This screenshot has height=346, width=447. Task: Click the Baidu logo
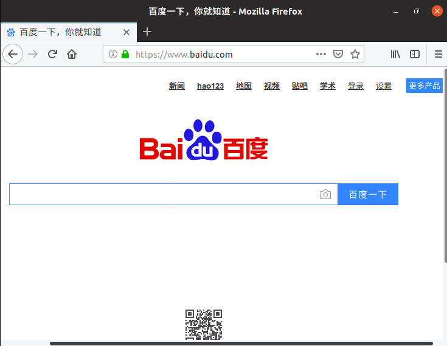[x=204, y=140]
